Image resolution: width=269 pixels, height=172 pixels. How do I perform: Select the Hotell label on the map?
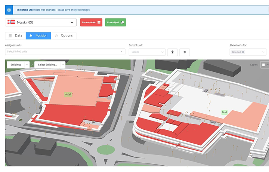point(68,94)
